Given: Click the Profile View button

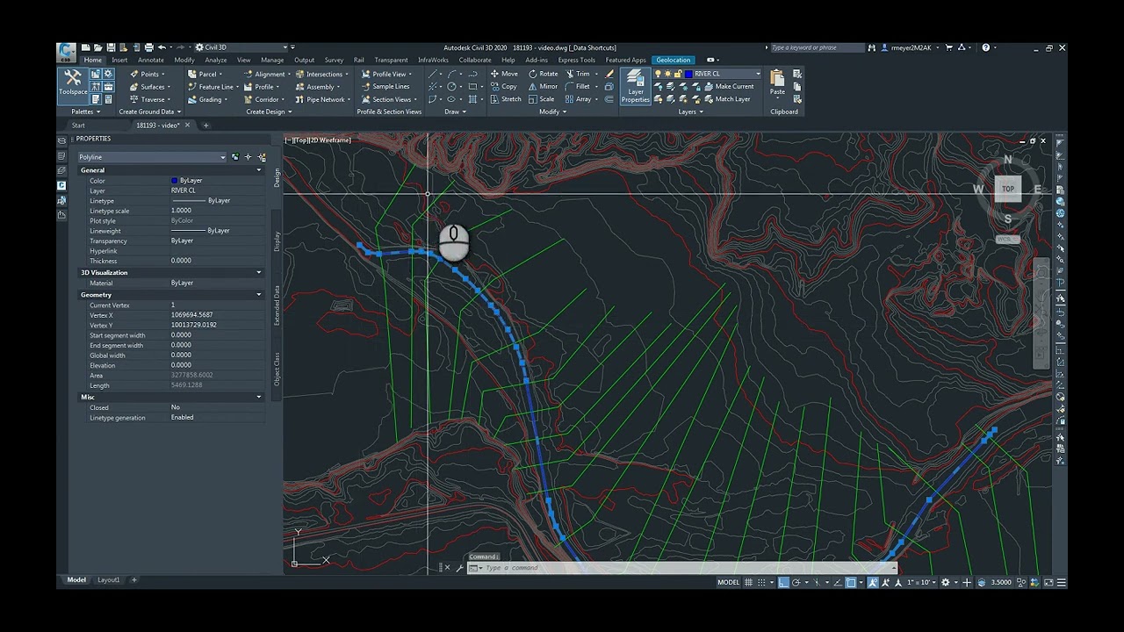Looking at the screenshot, I should (x=385, y=74).
